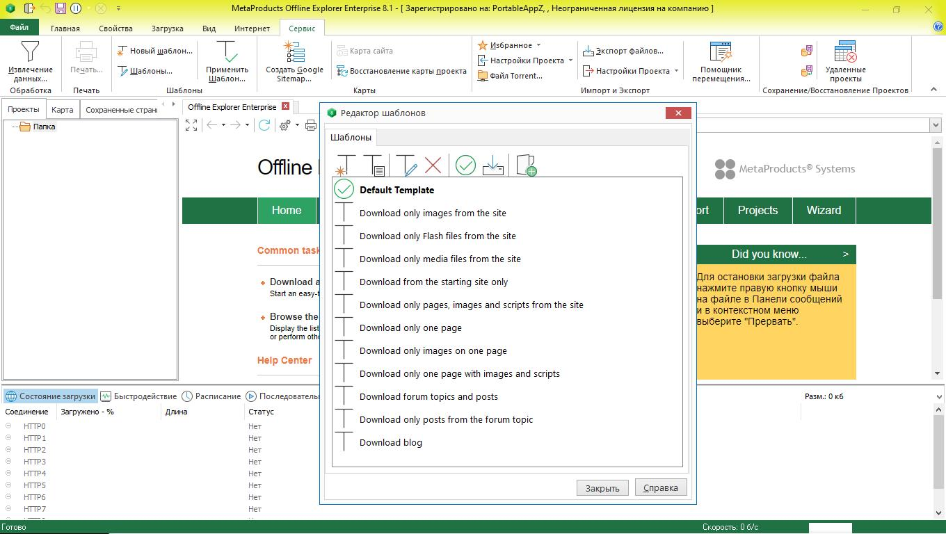Screen dimensions: 946x534
Task: Launch Помощник перемещения wizard
Action: pos(721,61)
